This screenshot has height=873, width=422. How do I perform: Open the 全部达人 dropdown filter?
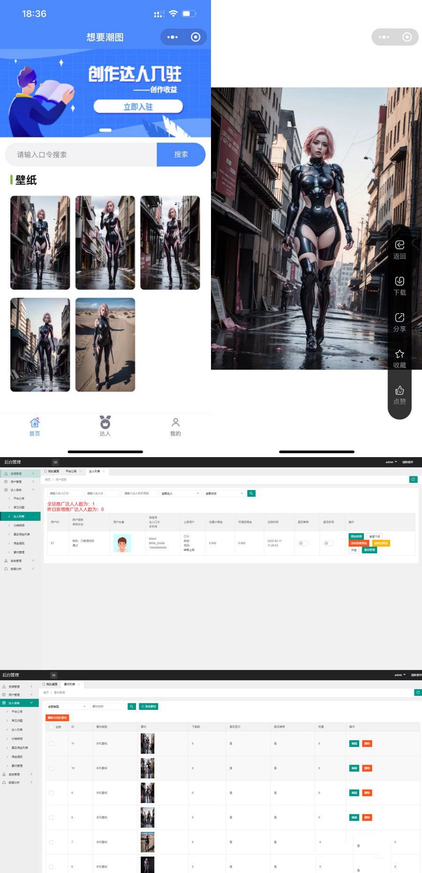tap(181, 493)
